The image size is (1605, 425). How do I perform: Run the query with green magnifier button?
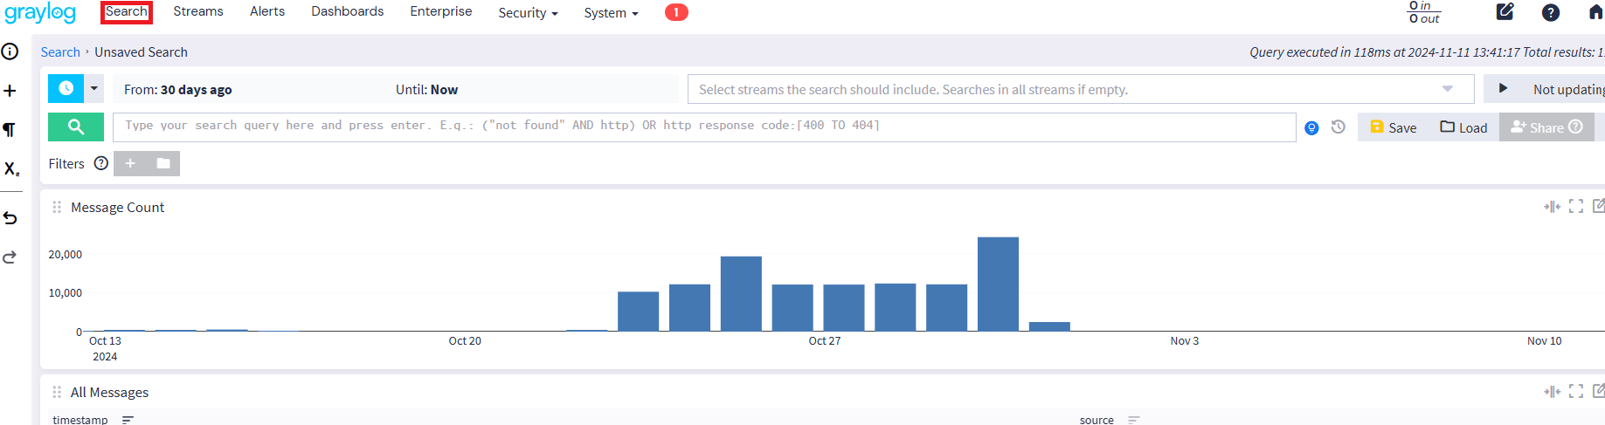(x=76, y=127)
